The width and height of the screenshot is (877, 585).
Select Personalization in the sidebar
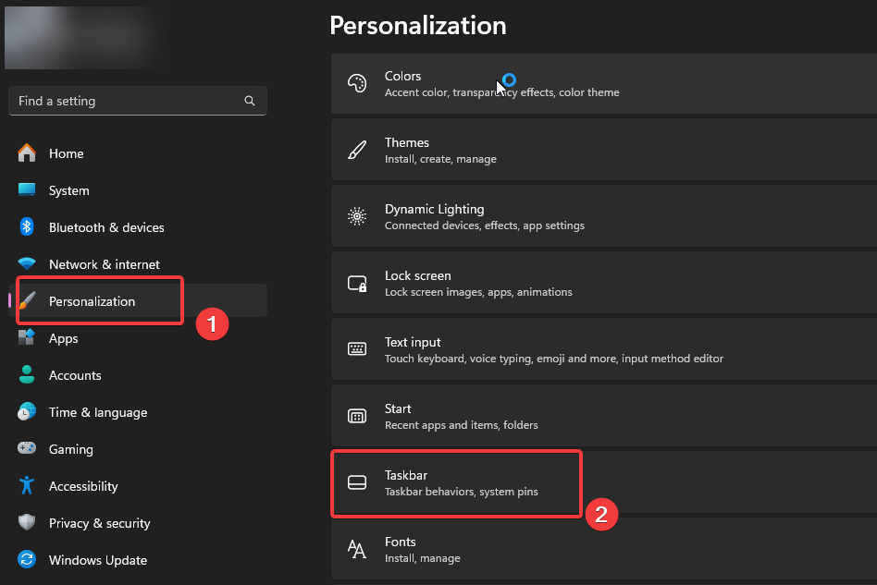click(92, 301)
